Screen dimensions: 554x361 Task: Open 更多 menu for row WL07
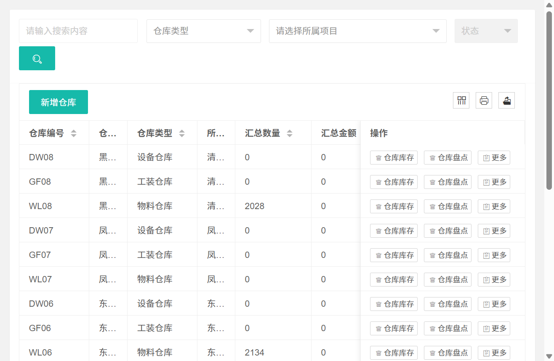pyautogui.click(x=494, y=280)
